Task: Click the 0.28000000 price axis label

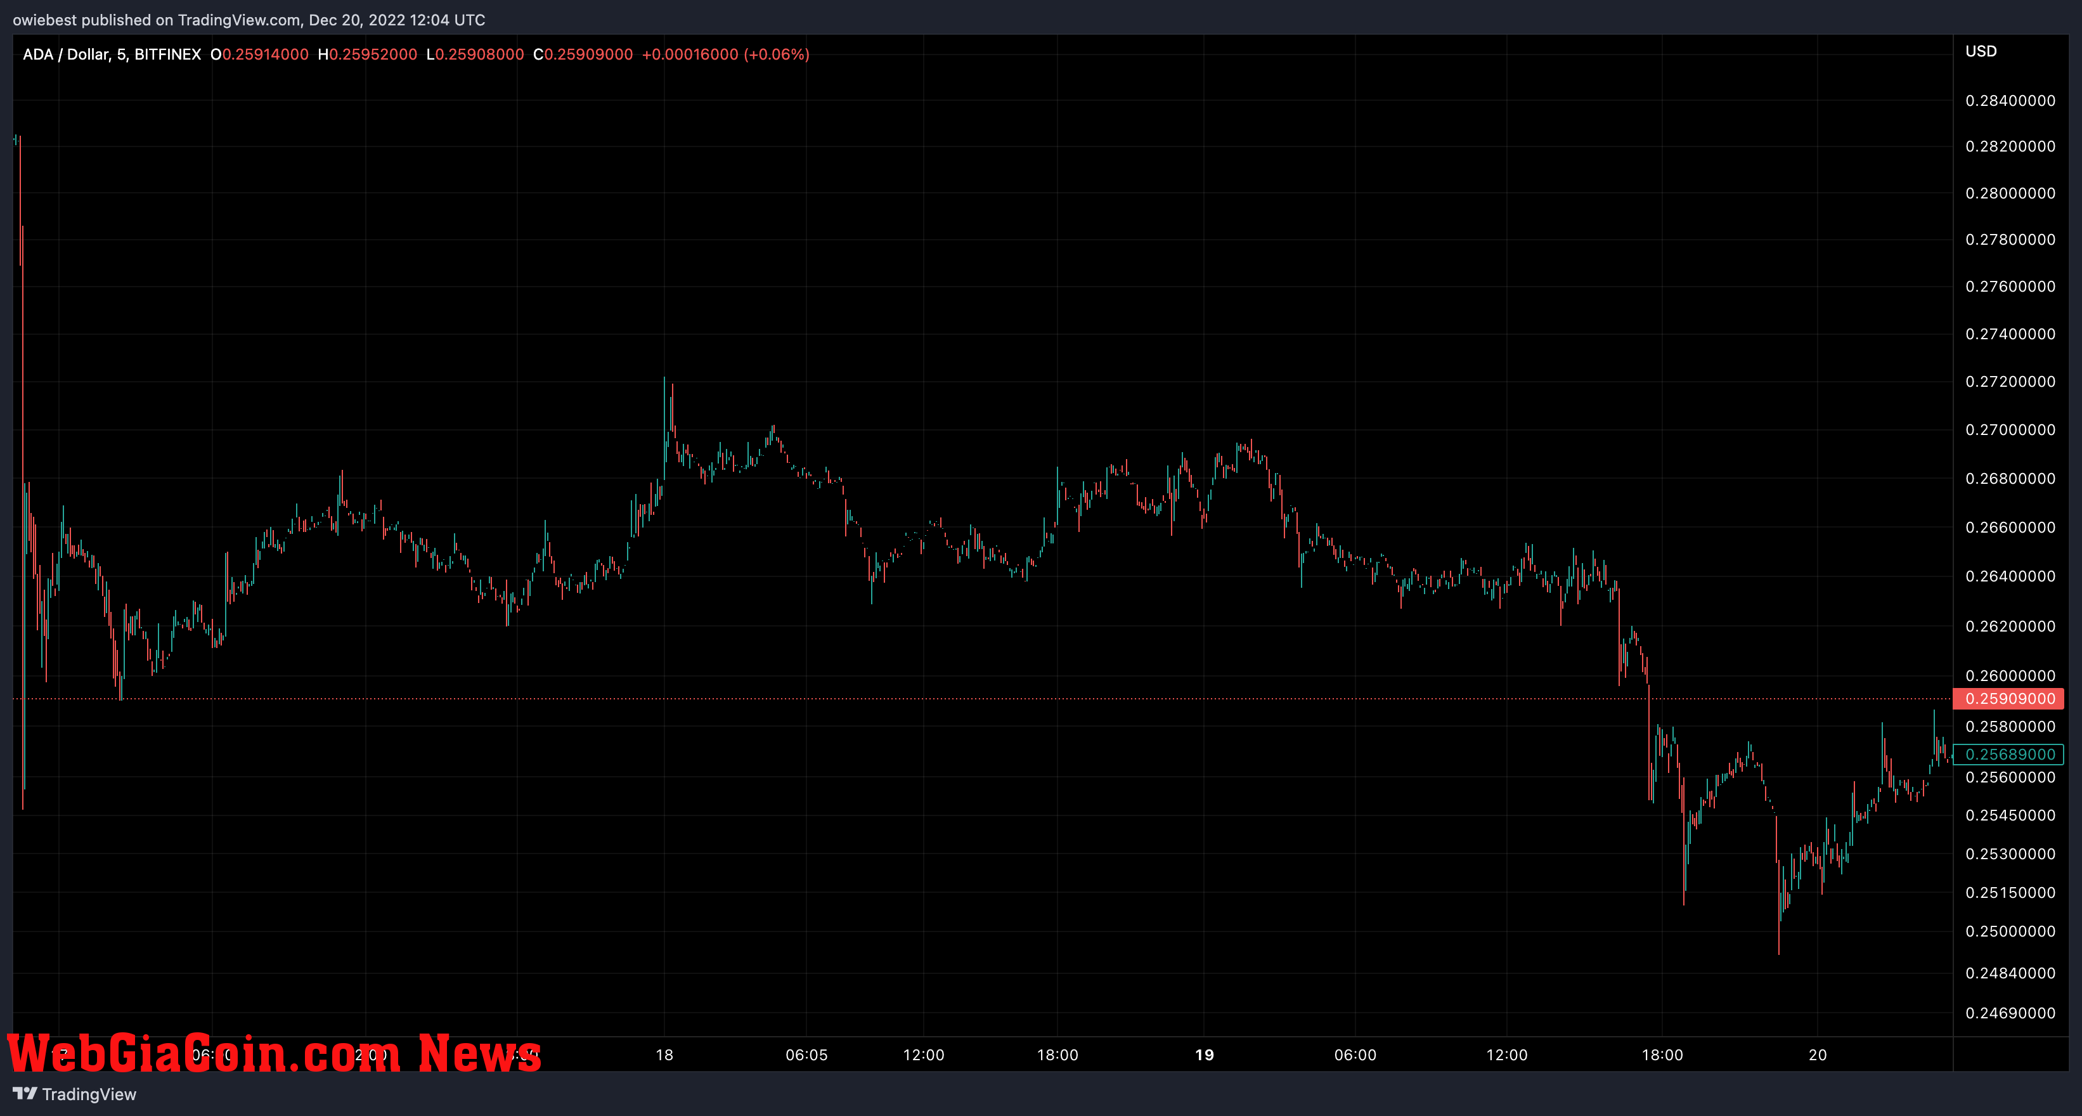Action: click(2010, 193)
